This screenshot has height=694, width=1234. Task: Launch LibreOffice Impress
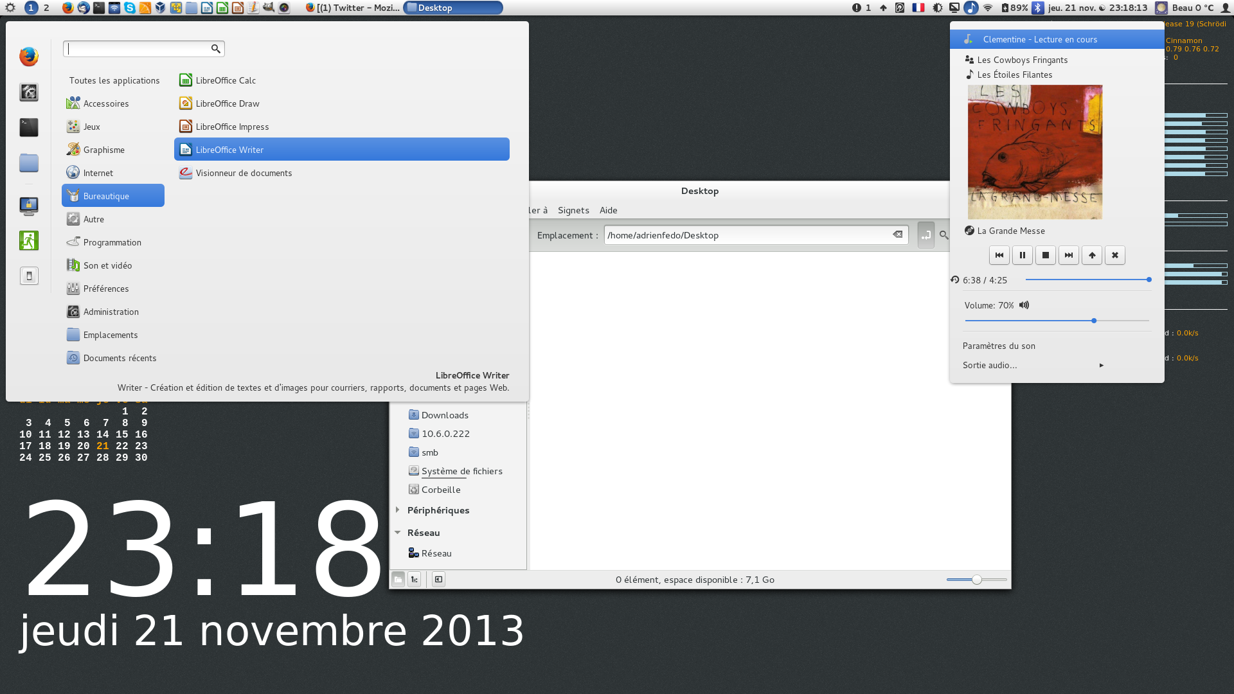tap(342, 127)
